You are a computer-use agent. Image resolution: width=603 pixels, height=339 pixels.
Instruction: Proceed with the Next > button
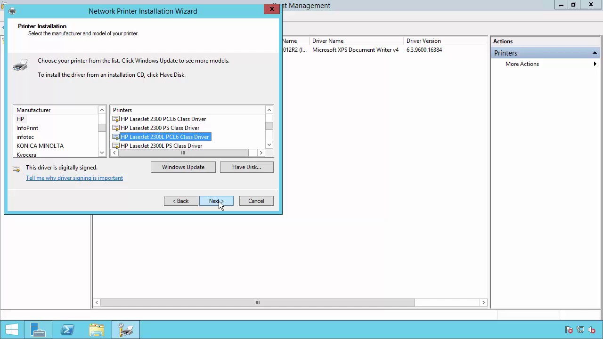(x=216, y=201)
